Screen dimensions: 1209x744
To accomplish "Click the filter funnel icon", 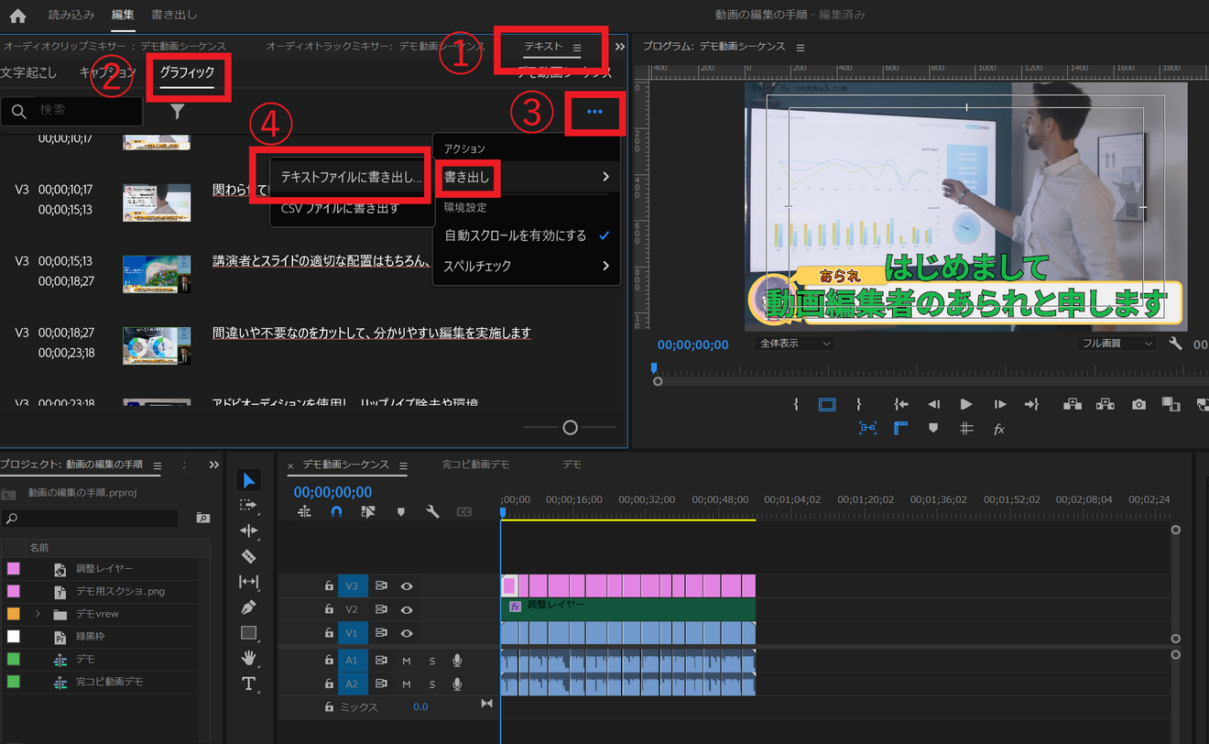I will (178, 111).
